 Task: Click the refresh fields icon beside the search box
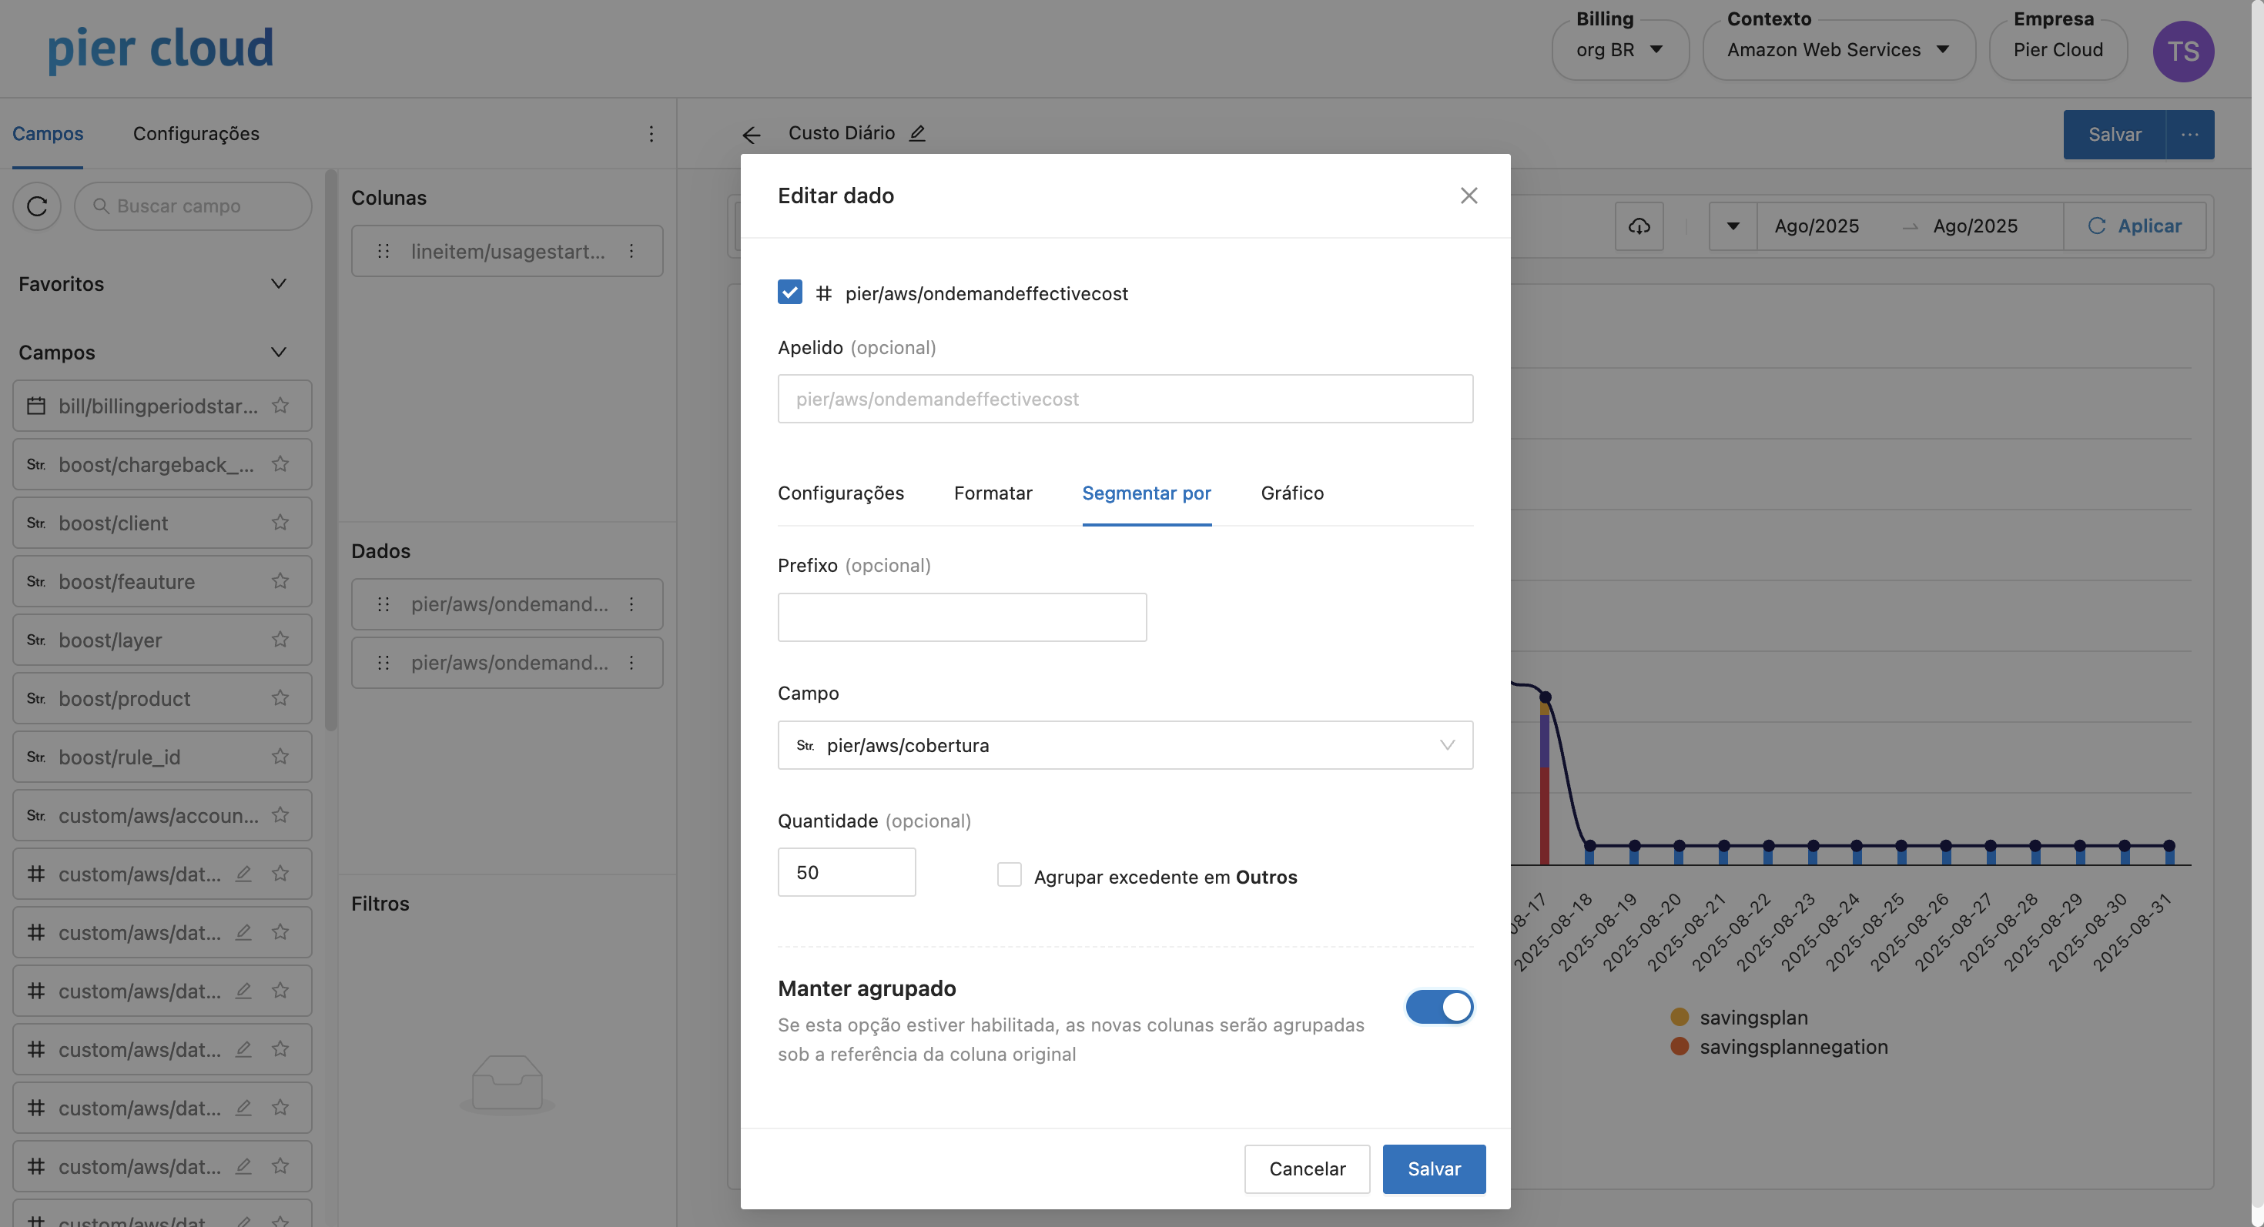37,206
